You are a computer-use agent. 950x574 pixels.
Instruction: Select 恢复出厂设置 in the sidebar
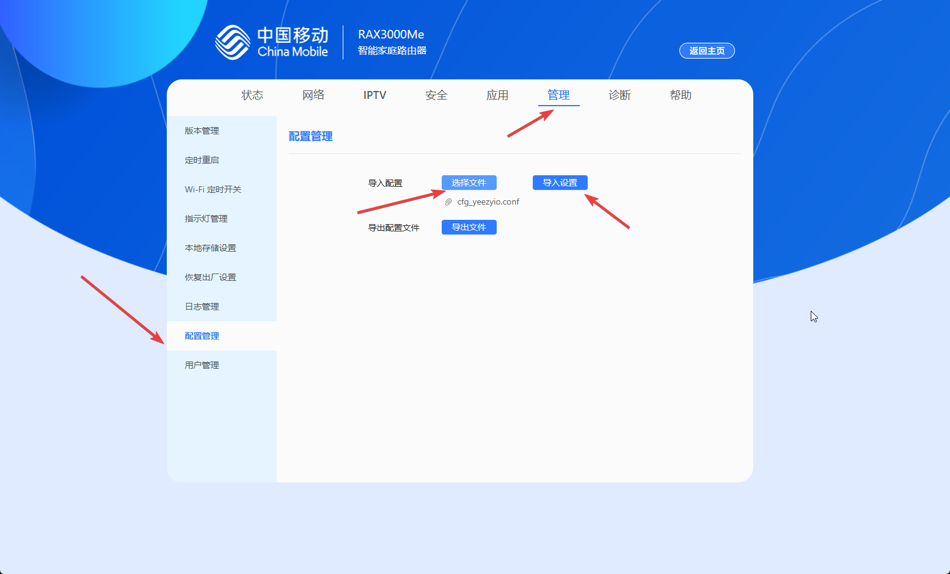click(211, 277)
